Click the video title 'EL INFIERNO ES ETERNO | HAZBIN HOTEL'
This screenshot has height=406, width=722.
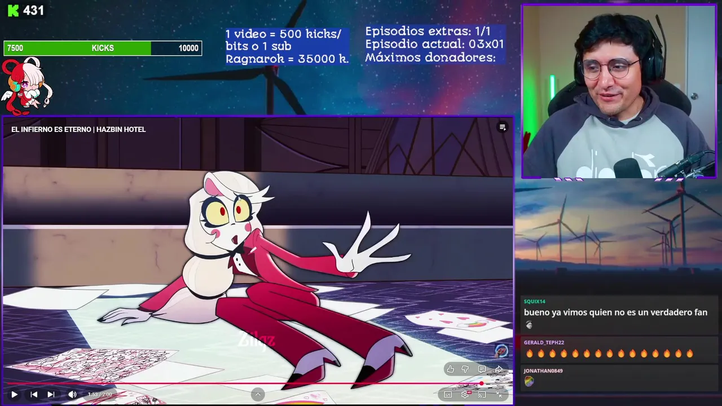(x=78, y=130)
